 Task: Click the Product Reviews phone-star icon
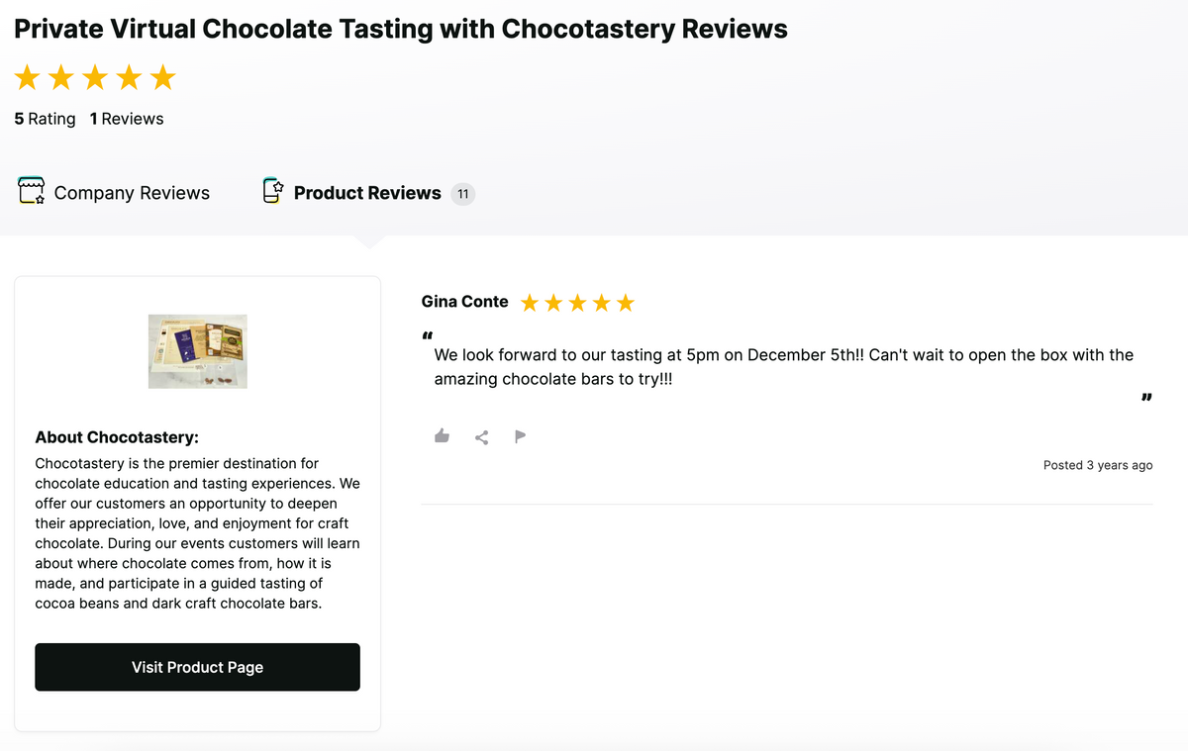[273, 191]
